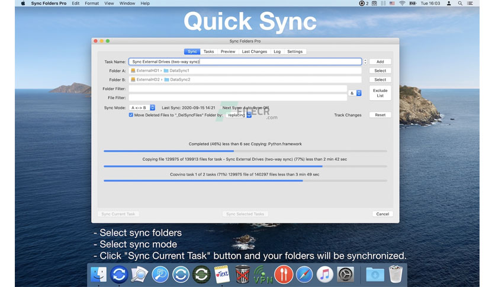The width and height of the screenshot is (495, 287).
Task: Open the Text notepad Dock icon
Action: coord(222,275)
